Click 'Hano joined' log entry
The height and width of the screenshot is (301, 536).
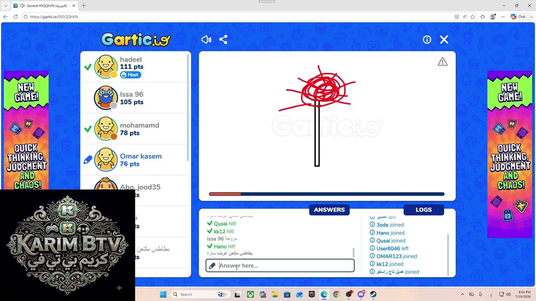tap(387, 233)
